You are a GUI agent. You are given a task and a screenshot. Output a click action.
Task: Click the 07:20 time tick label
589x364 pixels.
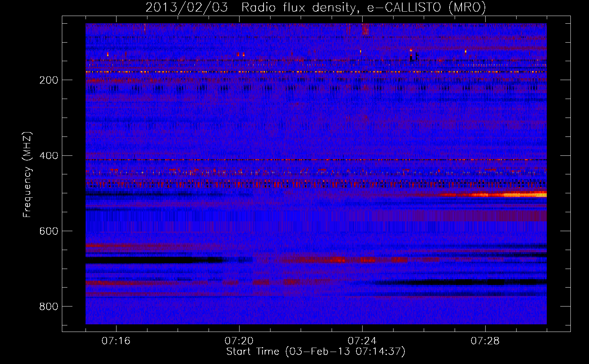pyautogui.click(x=239, y=341)
